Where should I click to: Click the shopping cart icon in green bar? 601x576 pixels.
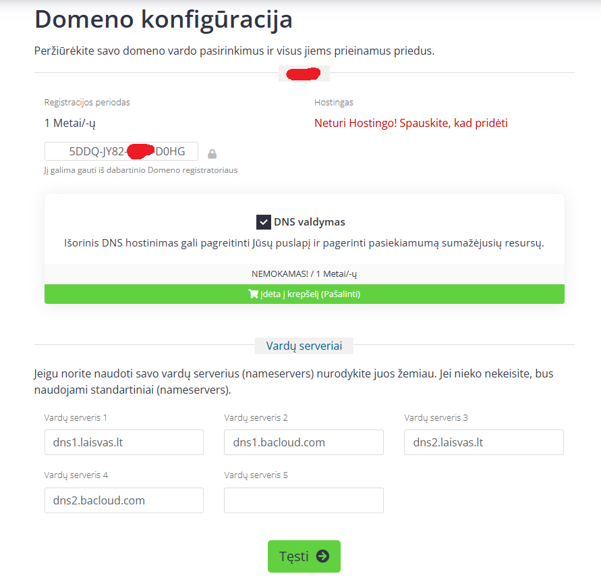(x=254, y=294)
